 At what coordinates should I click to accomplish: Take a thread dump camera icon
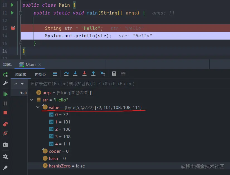[x=5, y=145]
